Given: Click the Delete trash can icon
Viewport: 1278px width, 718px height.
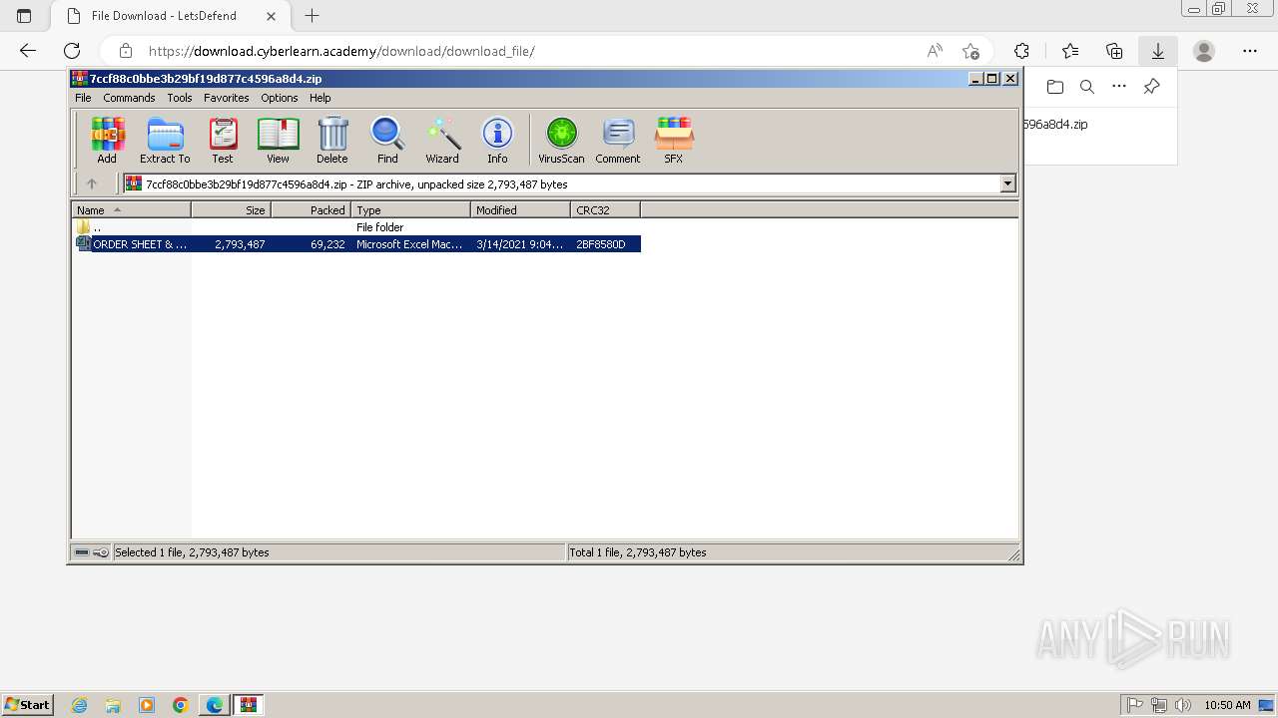Looking at the screenshot, I should [x=332, y=140].
